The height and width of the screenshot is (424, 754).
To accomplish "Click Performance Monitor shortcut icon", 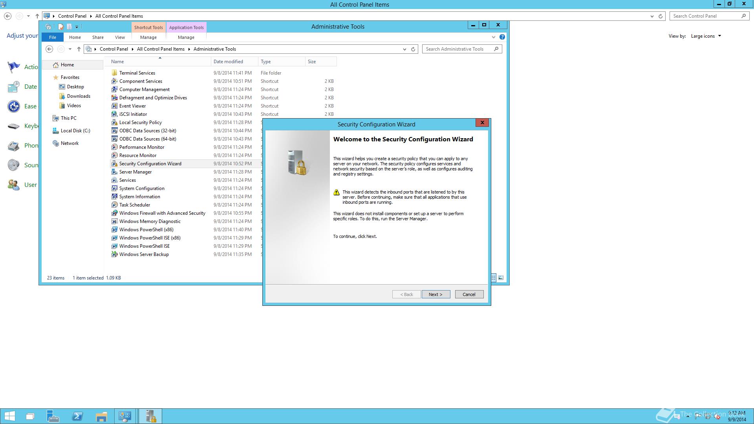I will [x=114, y=147].
